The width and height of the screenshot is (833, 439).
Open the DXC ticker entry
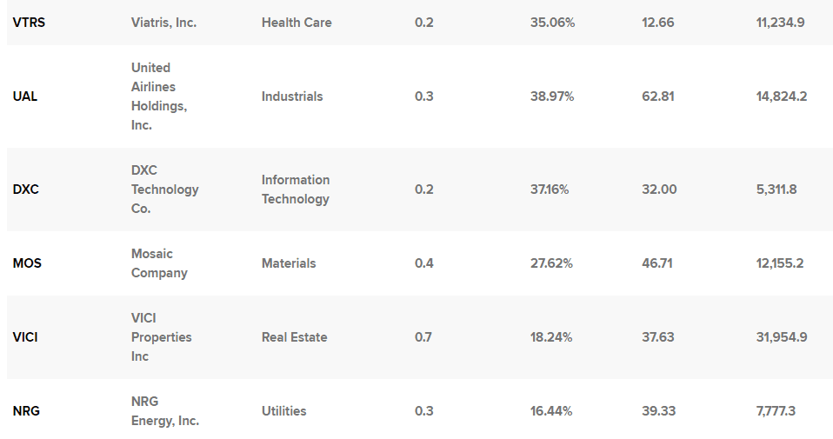point(26,190)
